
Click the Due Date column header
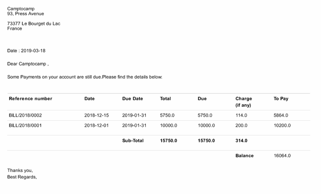pos(133,98)
